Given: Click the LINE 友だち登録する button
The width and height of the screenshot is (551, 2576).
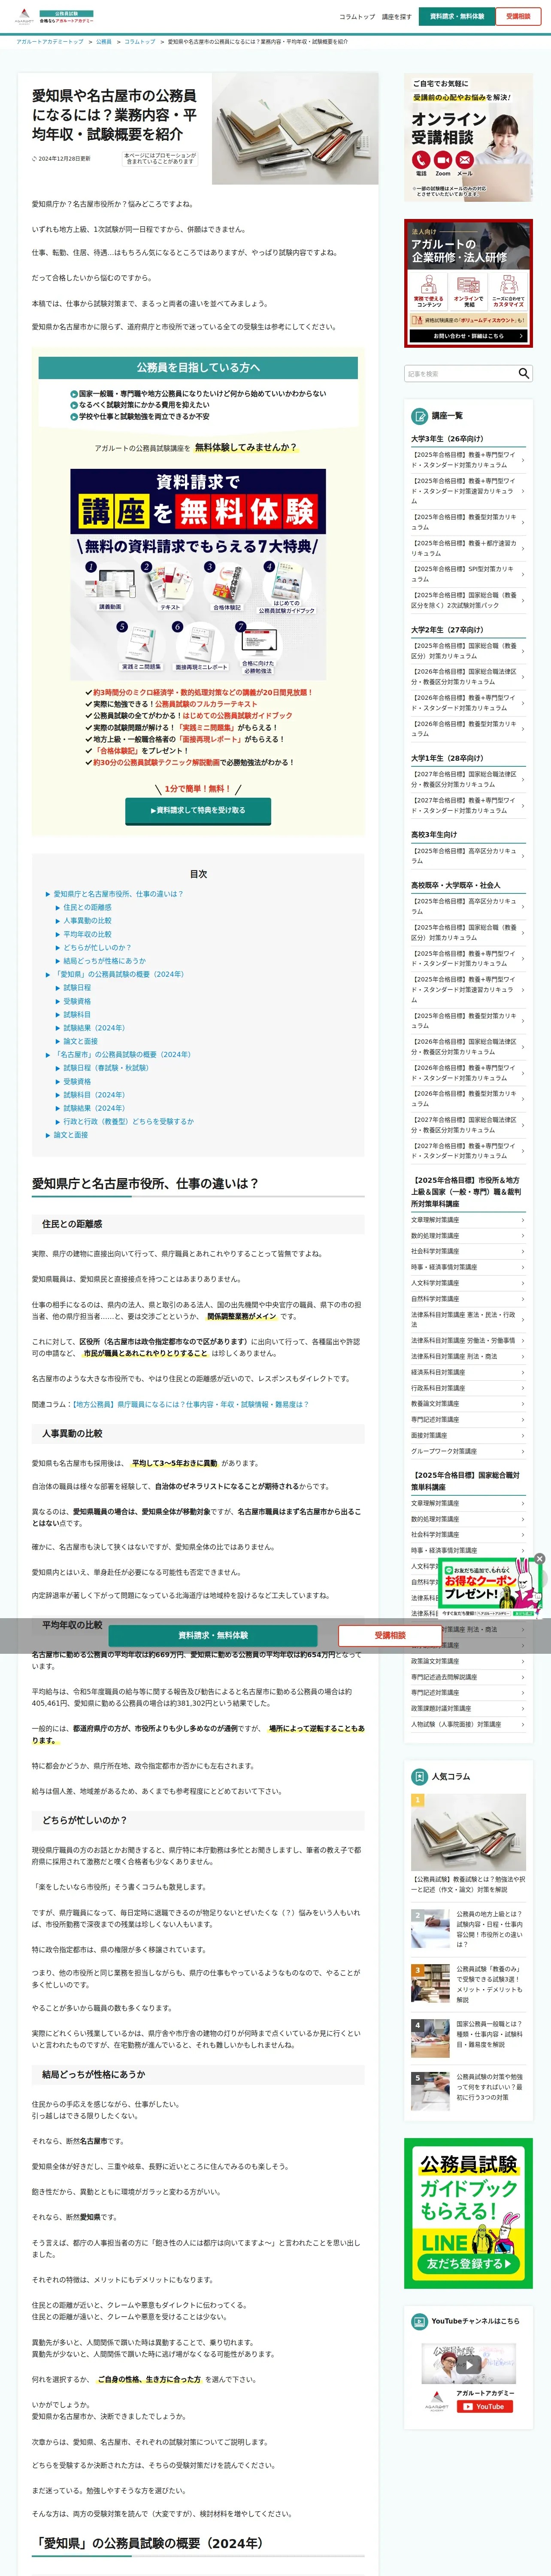Looking at the screenshot, I should pyautogui.click(x=468, y=2263).
